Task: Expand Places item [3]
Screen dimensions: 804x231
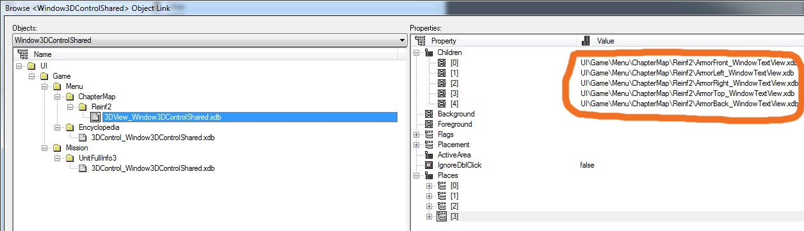Action: 430,216
